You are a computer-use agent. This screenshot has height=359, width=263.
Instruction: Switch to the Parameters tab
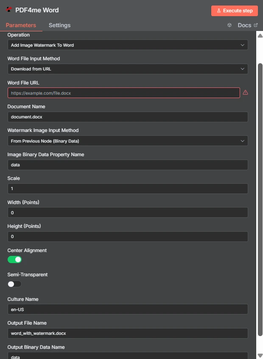(x=21, y=25)
